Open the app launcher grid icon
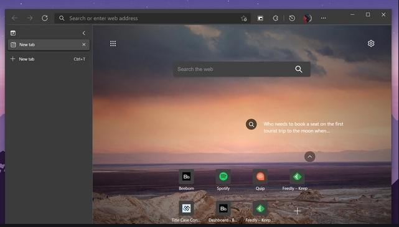 click(113, 44)
